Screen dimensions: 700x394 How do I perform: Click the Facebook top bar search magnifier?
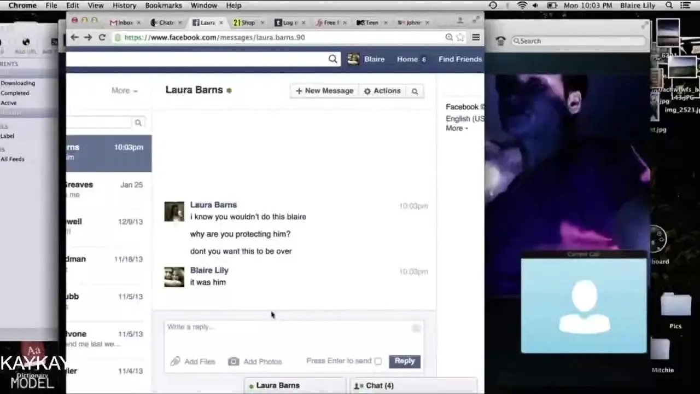(332, 59)
